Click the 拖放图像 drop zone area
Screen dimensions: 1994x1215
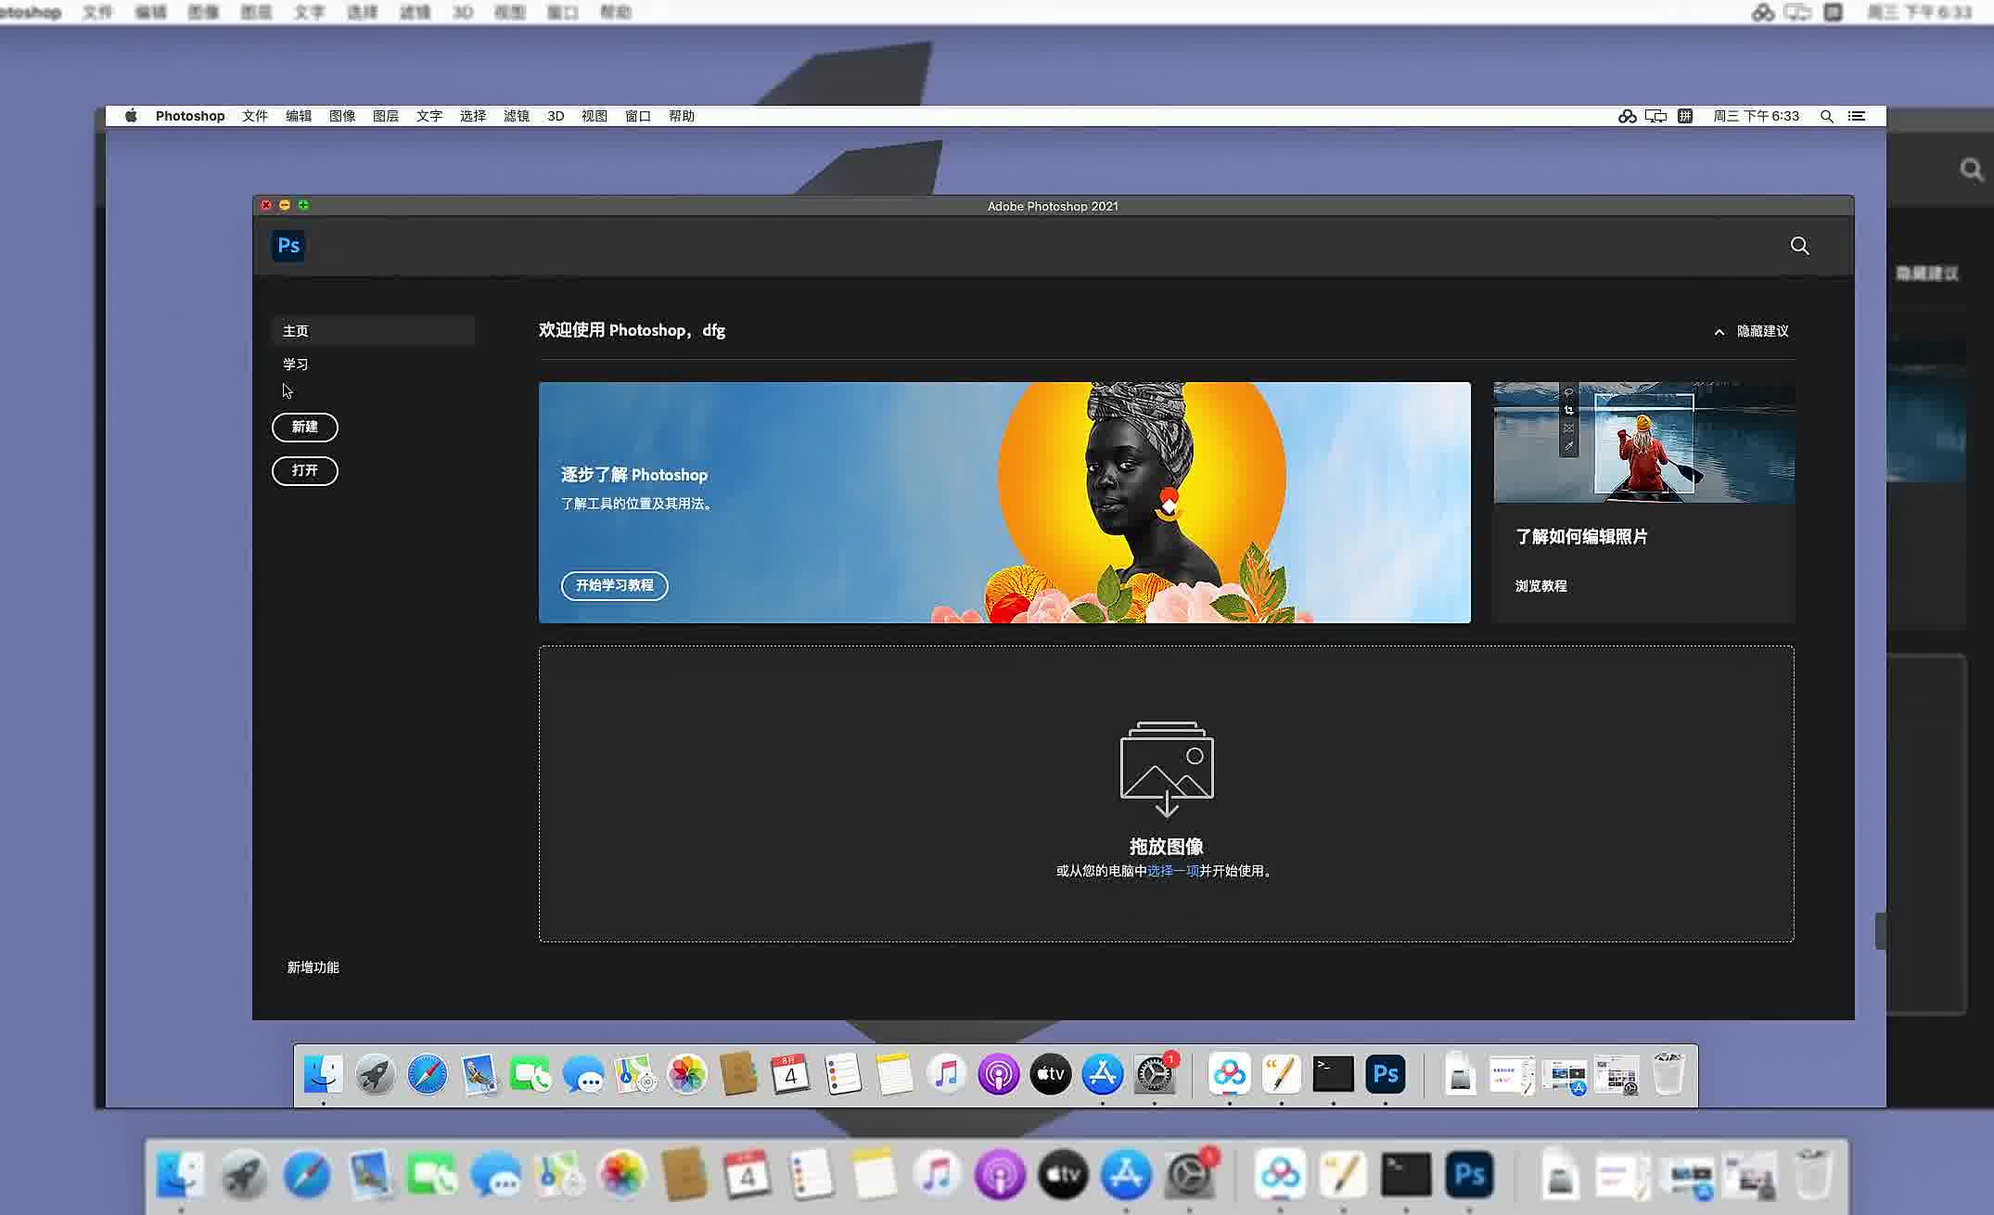tap(1167, 794)
